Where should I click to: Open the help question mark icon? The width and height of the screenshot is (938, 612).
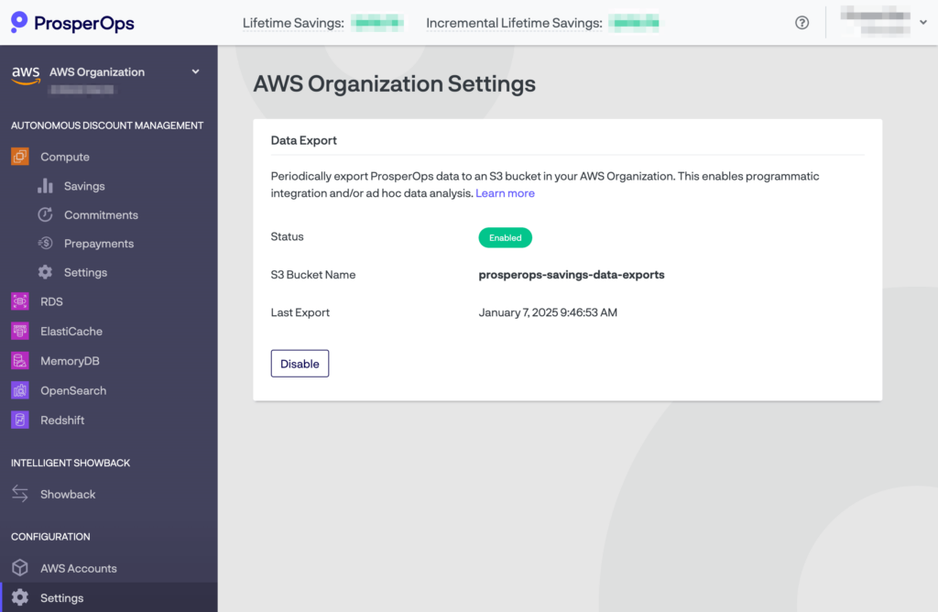[x=802, y=23]
